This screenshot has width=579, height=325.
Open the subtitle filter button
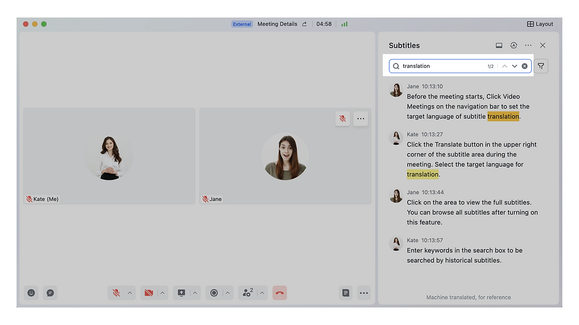541,66
